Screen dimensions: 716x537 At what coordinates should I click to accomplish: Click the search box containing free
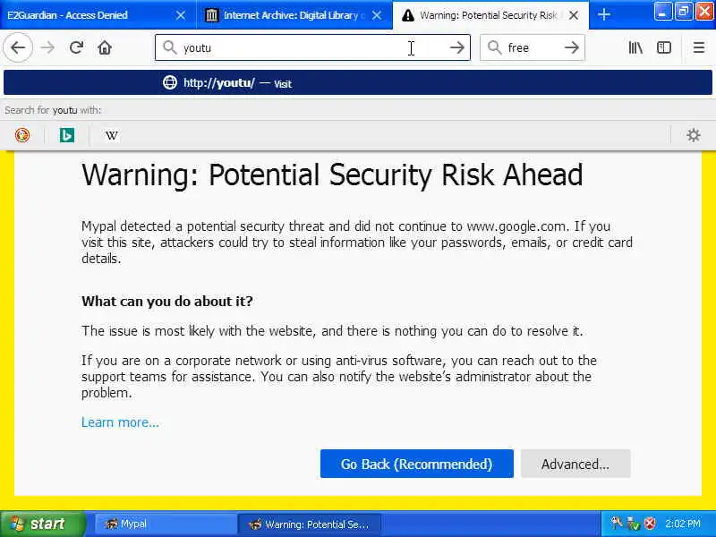[x=533, y=47]
